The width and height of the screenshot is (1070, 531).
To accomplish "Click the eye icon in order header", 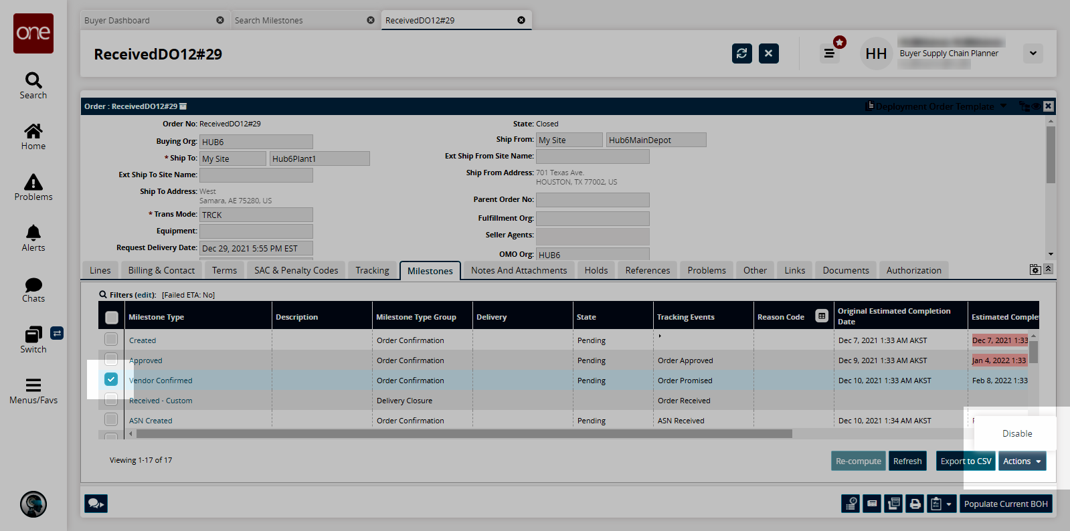I will [x=1036, y=106].
